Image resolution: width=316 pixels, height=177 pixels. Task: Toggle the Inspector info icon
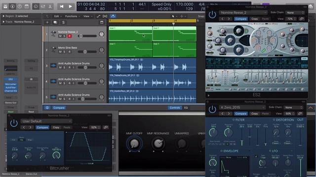click(12, 6)
